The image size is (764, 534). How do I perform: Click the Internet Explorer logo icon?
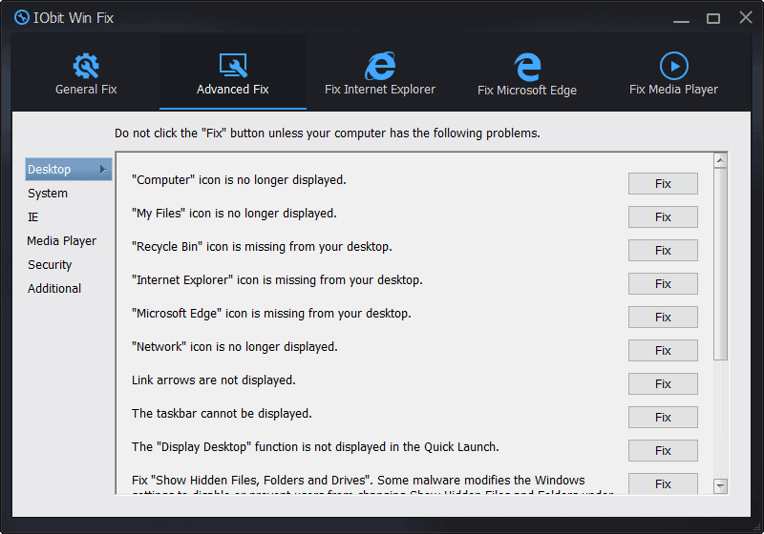(x=380, y=66)
